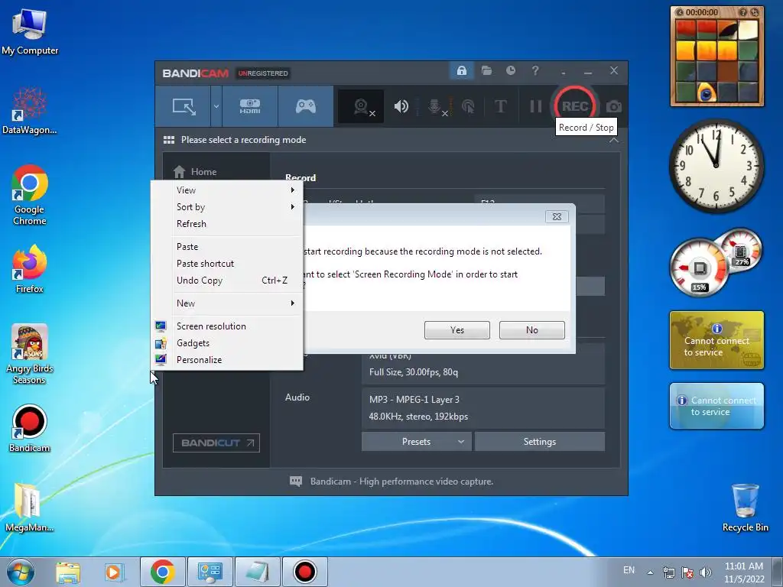Open the Settings button in Bandicam

click(539, 442)
